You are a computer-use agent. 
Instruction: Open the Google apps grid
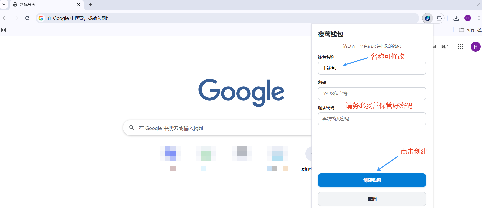click(x=460, y=47)
